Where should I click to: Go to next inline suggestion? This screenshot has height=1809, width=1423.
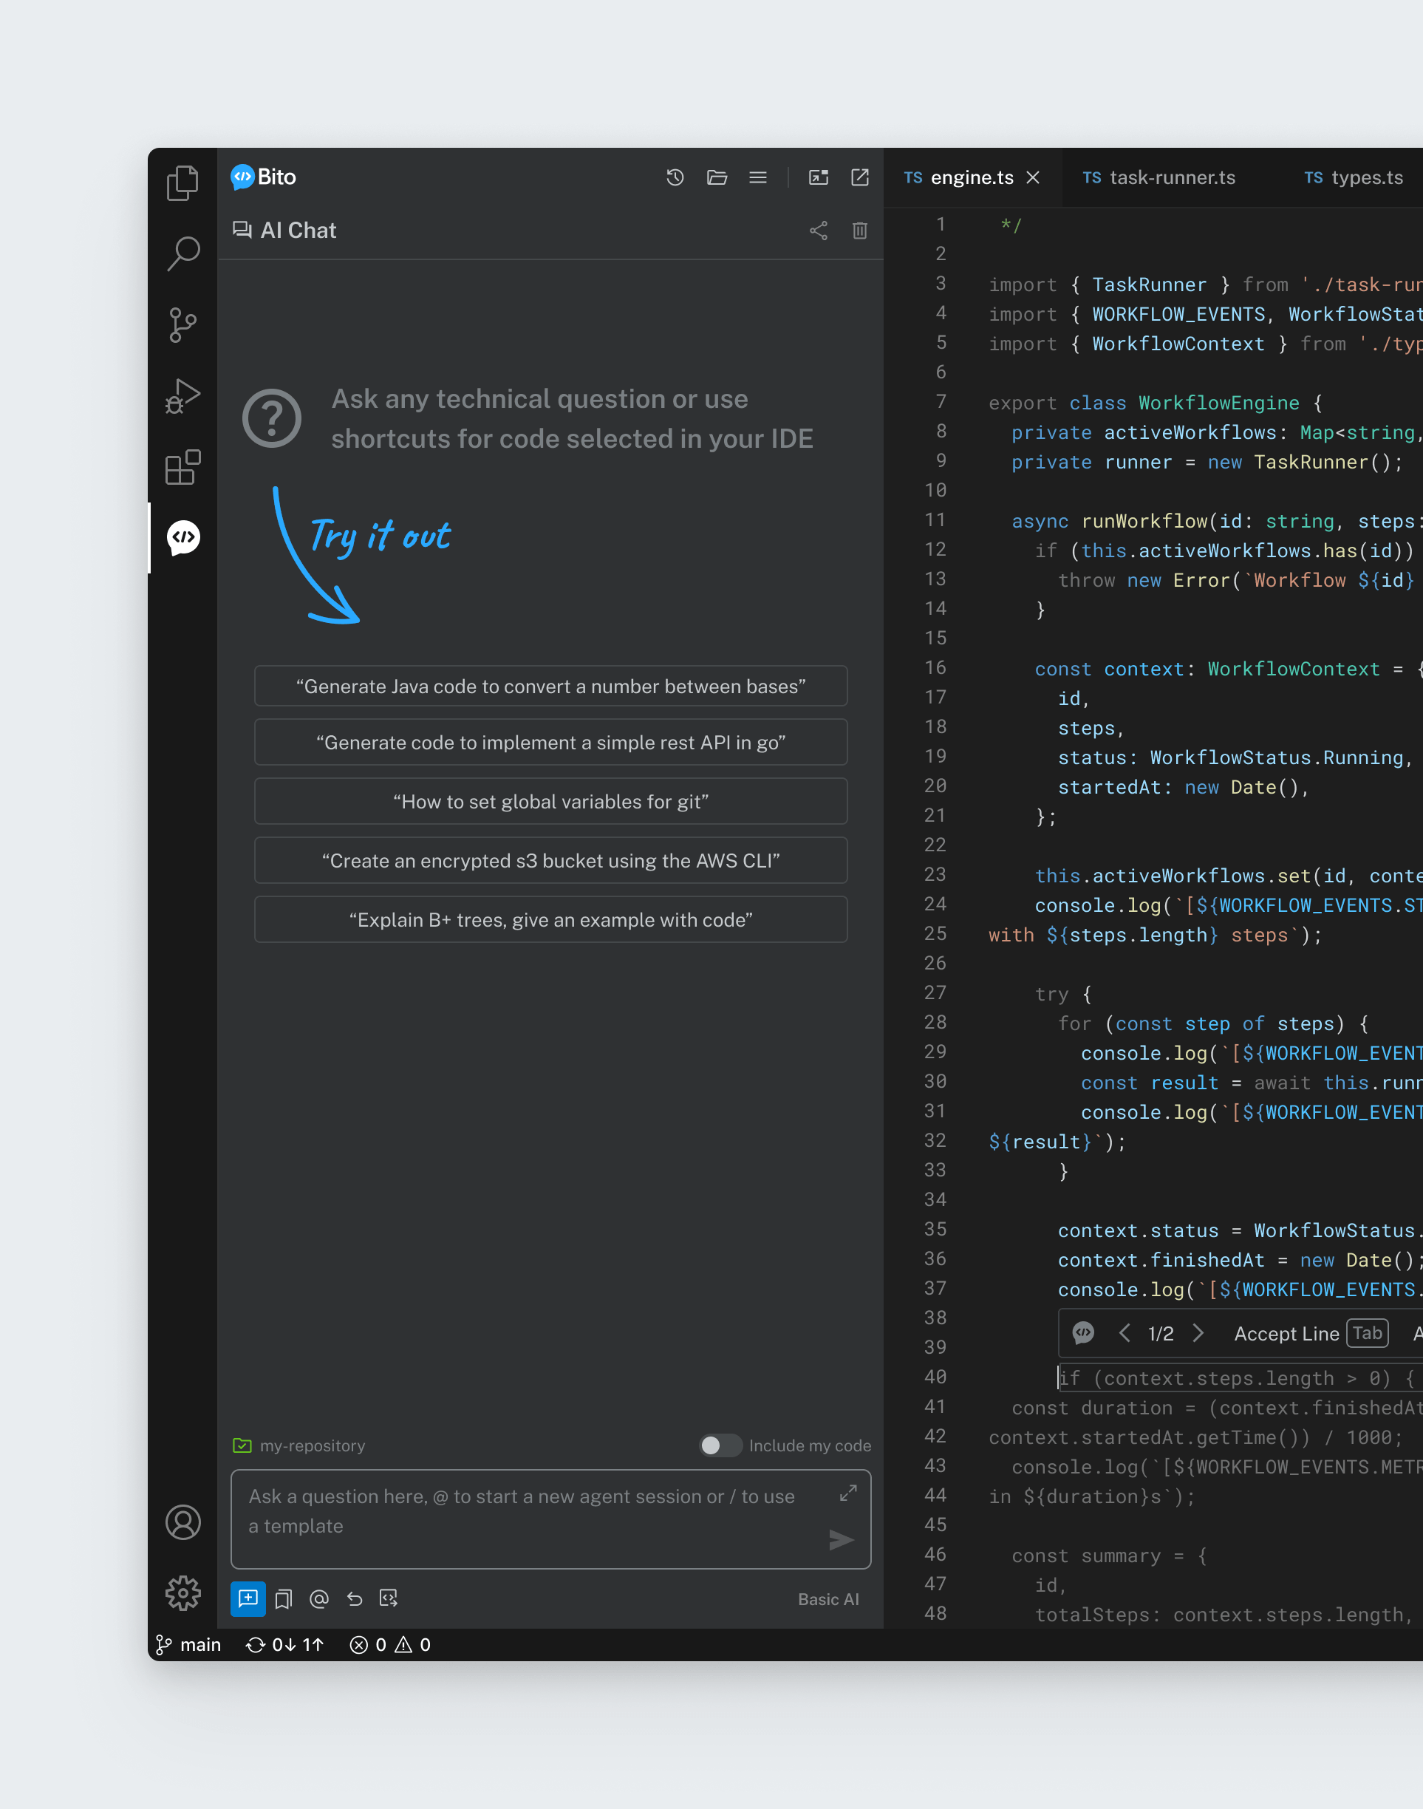tap(1198, 1333)
